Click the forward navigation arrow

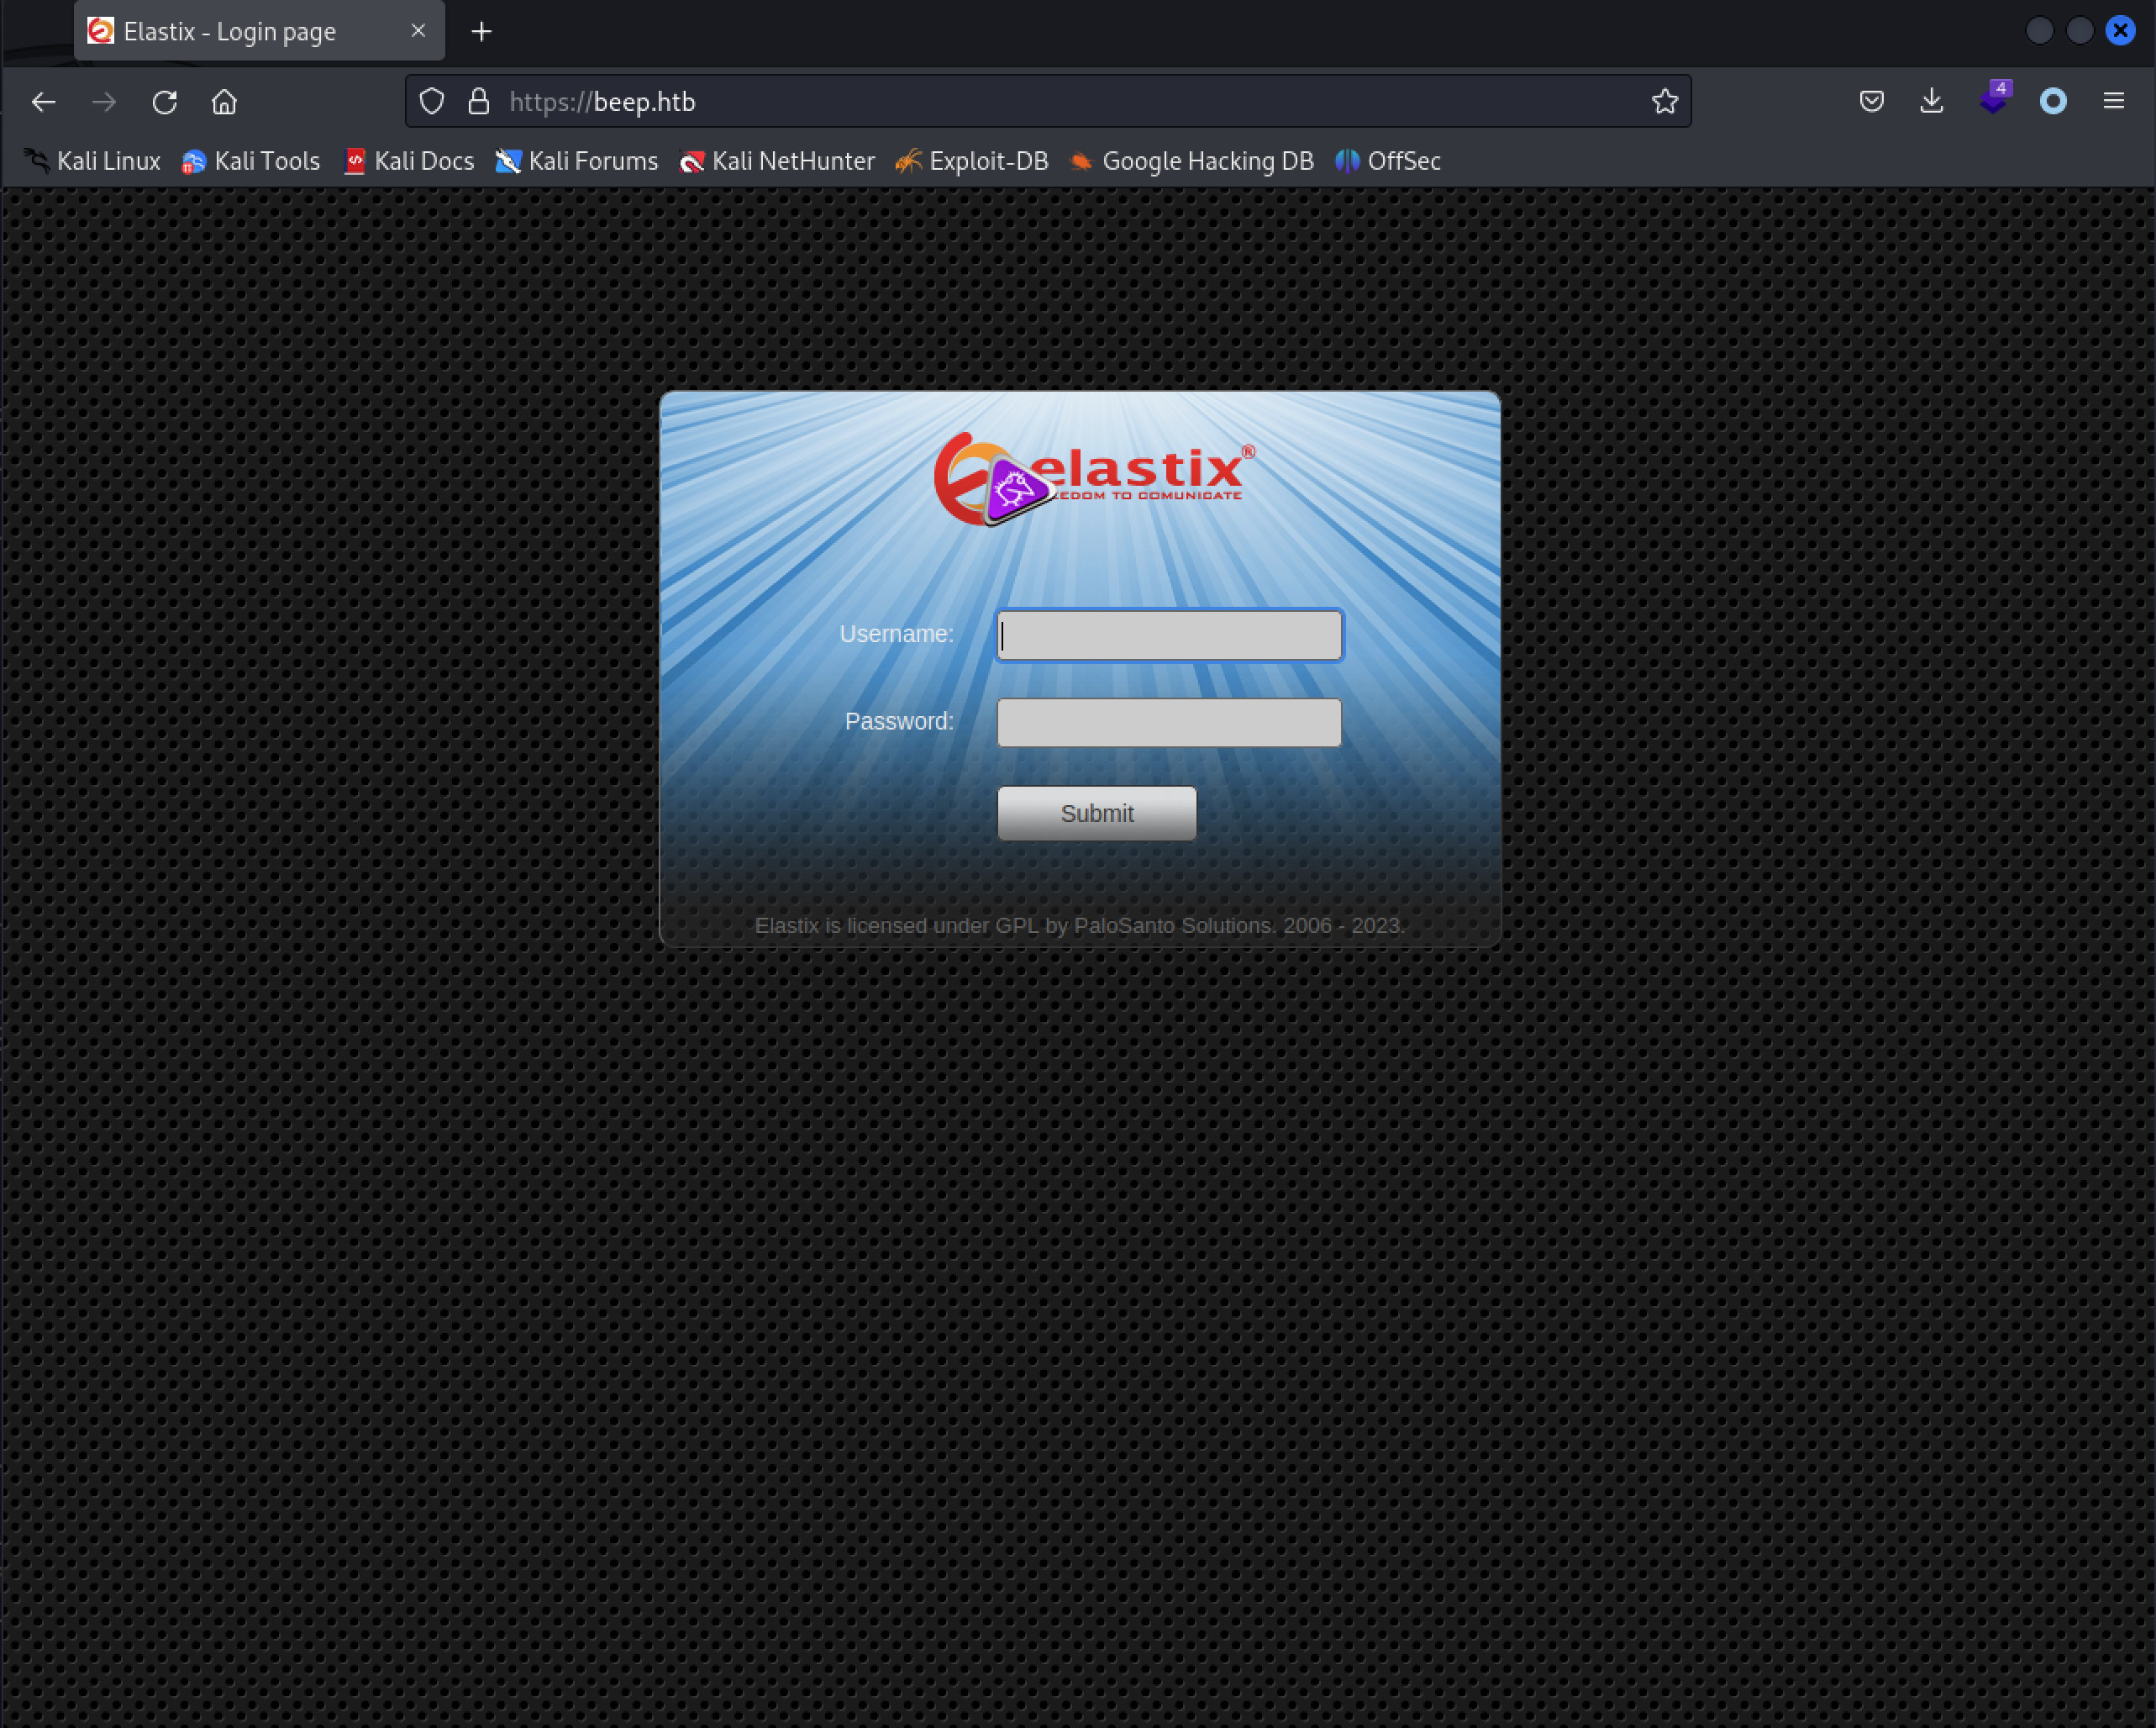pyautogui.click(x=103, y=101)
